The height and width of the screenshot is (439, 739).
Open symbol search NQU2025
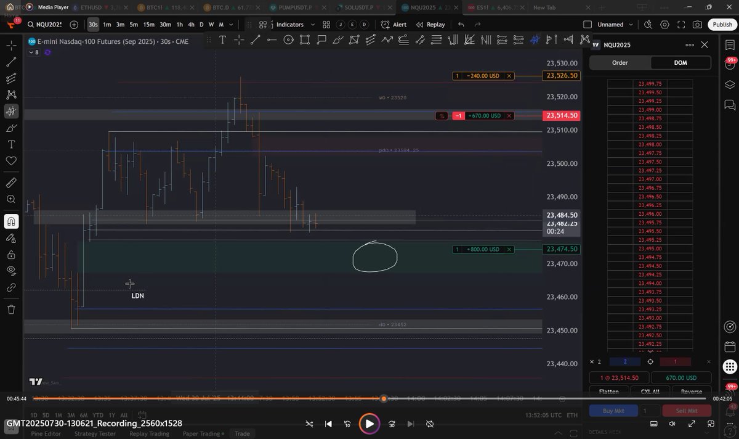point(44,25)
